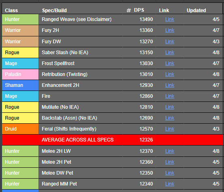Click the Rogue cell for Backstab
224x192 pixels.
(20, 118)
